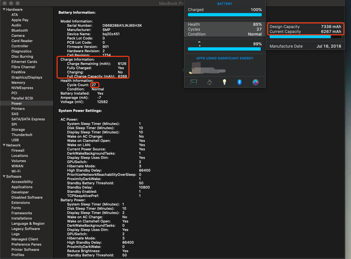Select Volumes under Network
The width and height of the screenshot is (351, 259).
pos(19,161)
